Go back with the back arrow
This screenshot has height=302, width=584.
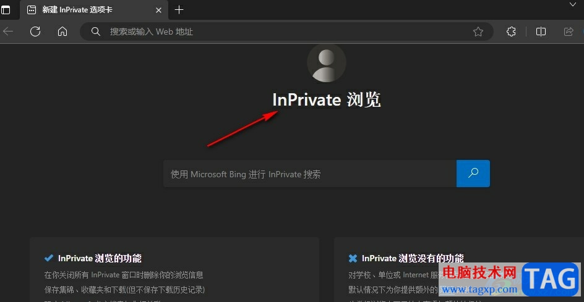pyautogui.click(x=8, y=31)
